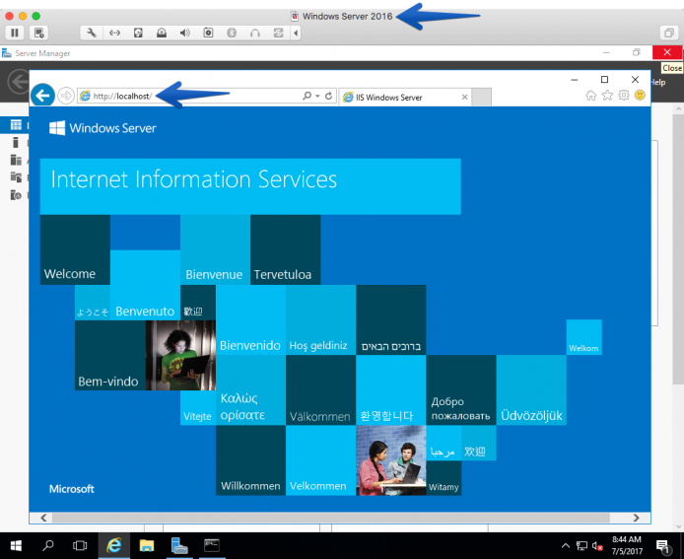Click Internet Explorer taskbar icon
This screenshot has height=559, width=684.
(x=114, y=545)
